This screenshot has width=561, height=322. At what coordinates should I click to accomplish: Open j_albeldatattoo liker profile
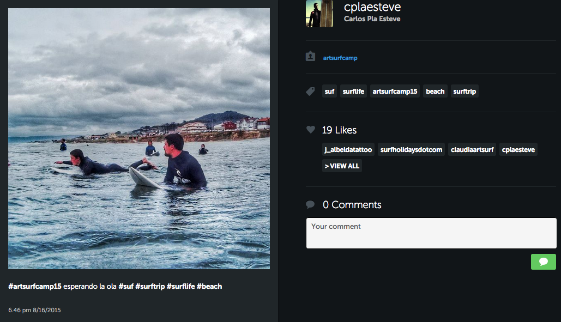click(x=348, y=149)
